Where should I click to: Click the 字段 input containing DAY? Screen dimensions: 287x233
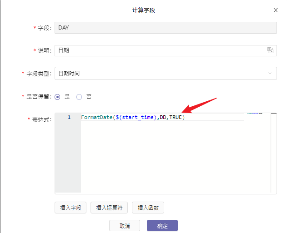166,28
